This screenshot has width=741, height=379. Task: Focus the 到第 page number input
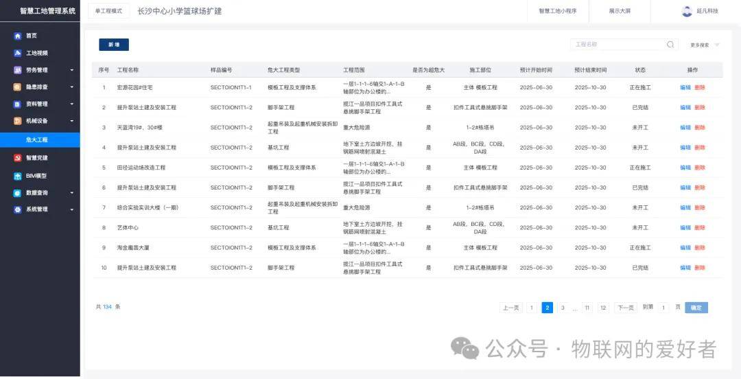tap(663, 308)
